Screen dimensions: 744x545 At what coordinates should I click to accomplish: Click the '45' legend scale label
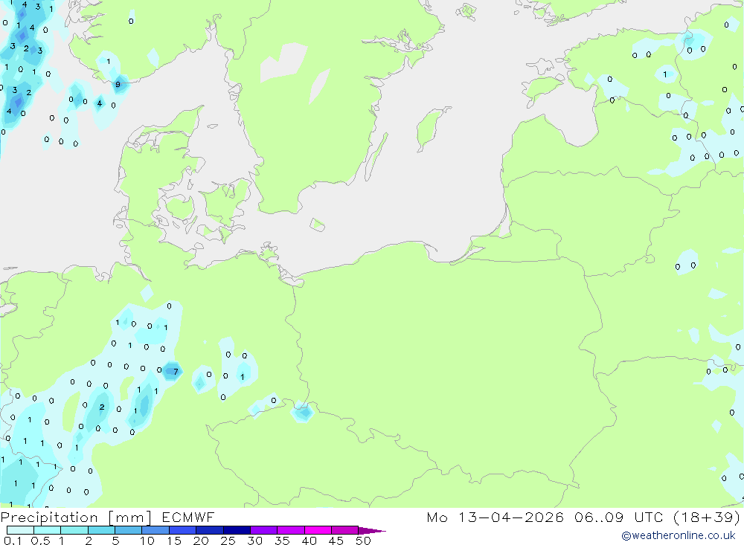pos(336,541)
